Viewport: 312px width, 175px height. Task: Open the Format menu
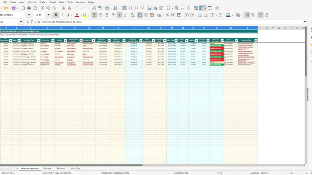(32, 2)
